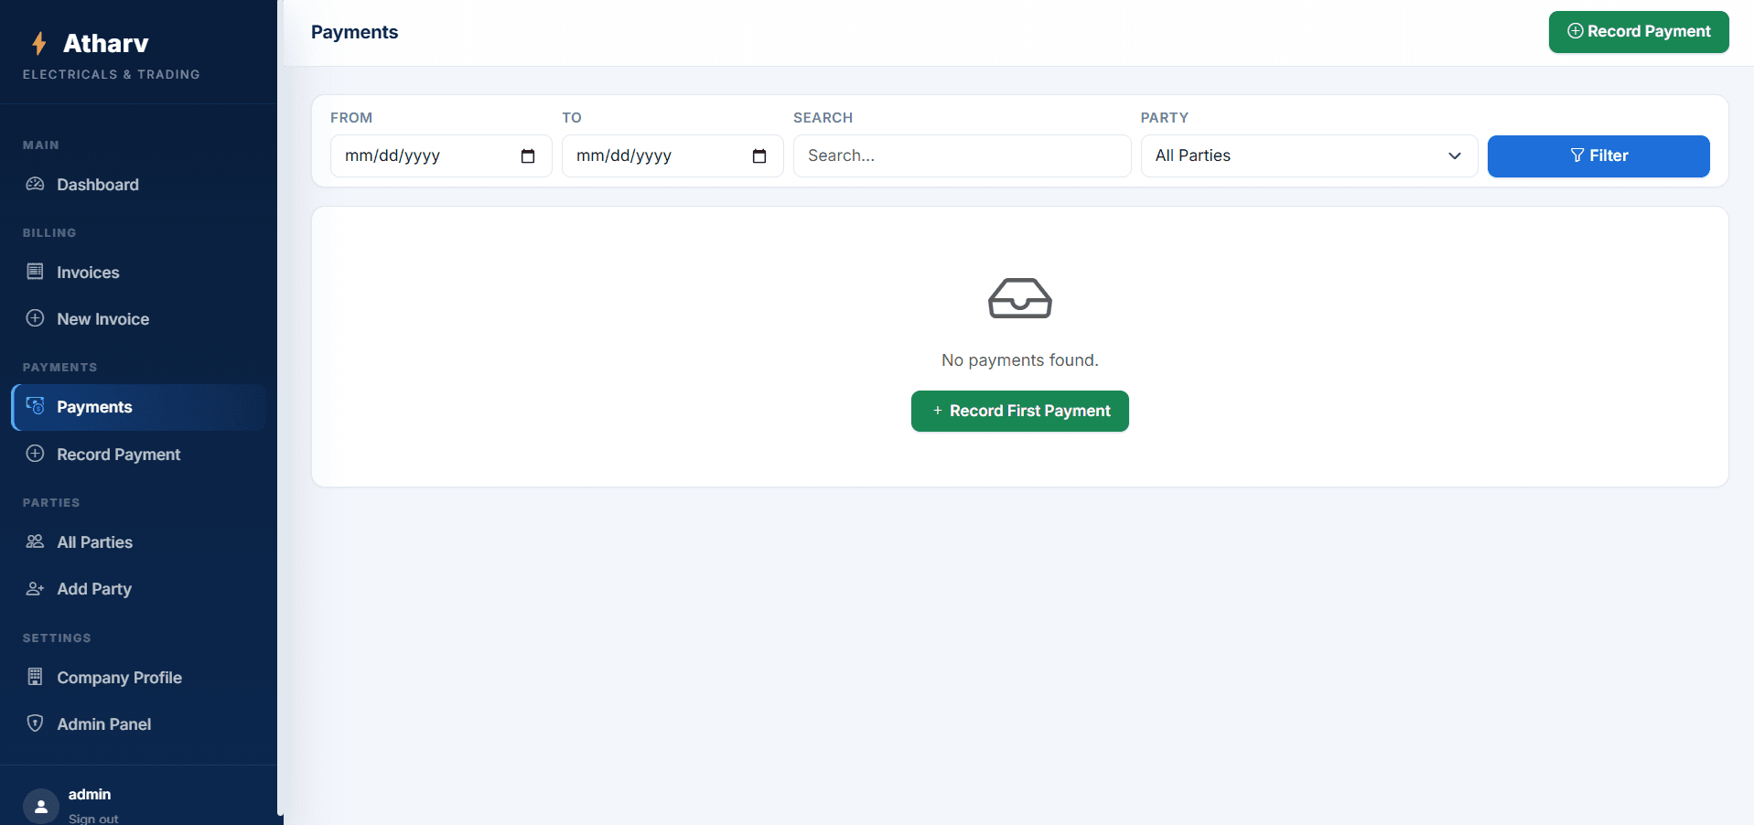The height and width of the screenshot is (825, 1754).
Task: Click the Search text field
Action: (962, 155)
